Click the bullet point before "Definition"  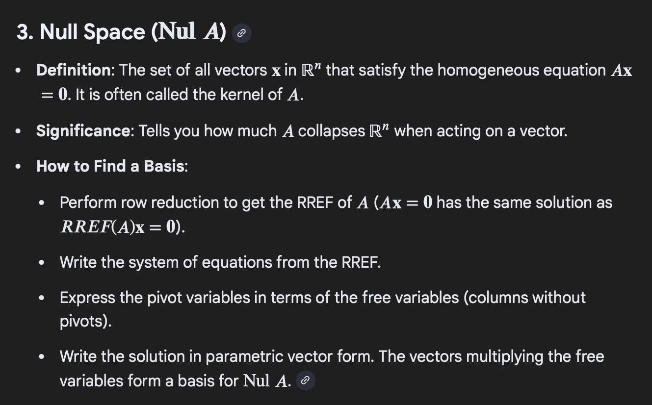pos(18,71)
